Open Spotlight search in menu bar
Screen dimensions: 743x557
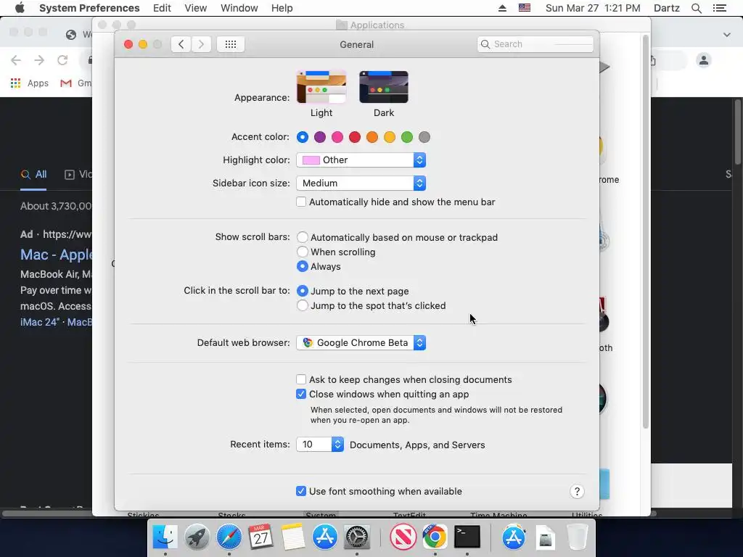(697, 8)
